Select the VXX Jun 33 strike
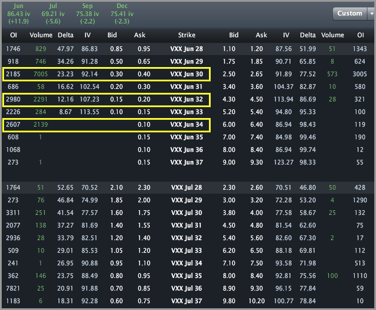Viewport: 376px width, 310px height. click(187, 112)
